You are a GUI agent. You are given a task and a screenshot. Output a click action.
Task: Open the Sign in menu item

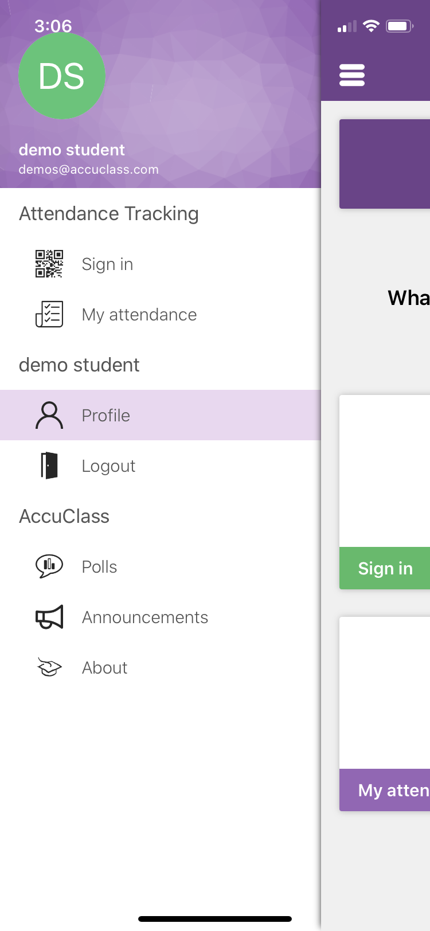coord(107,264)
